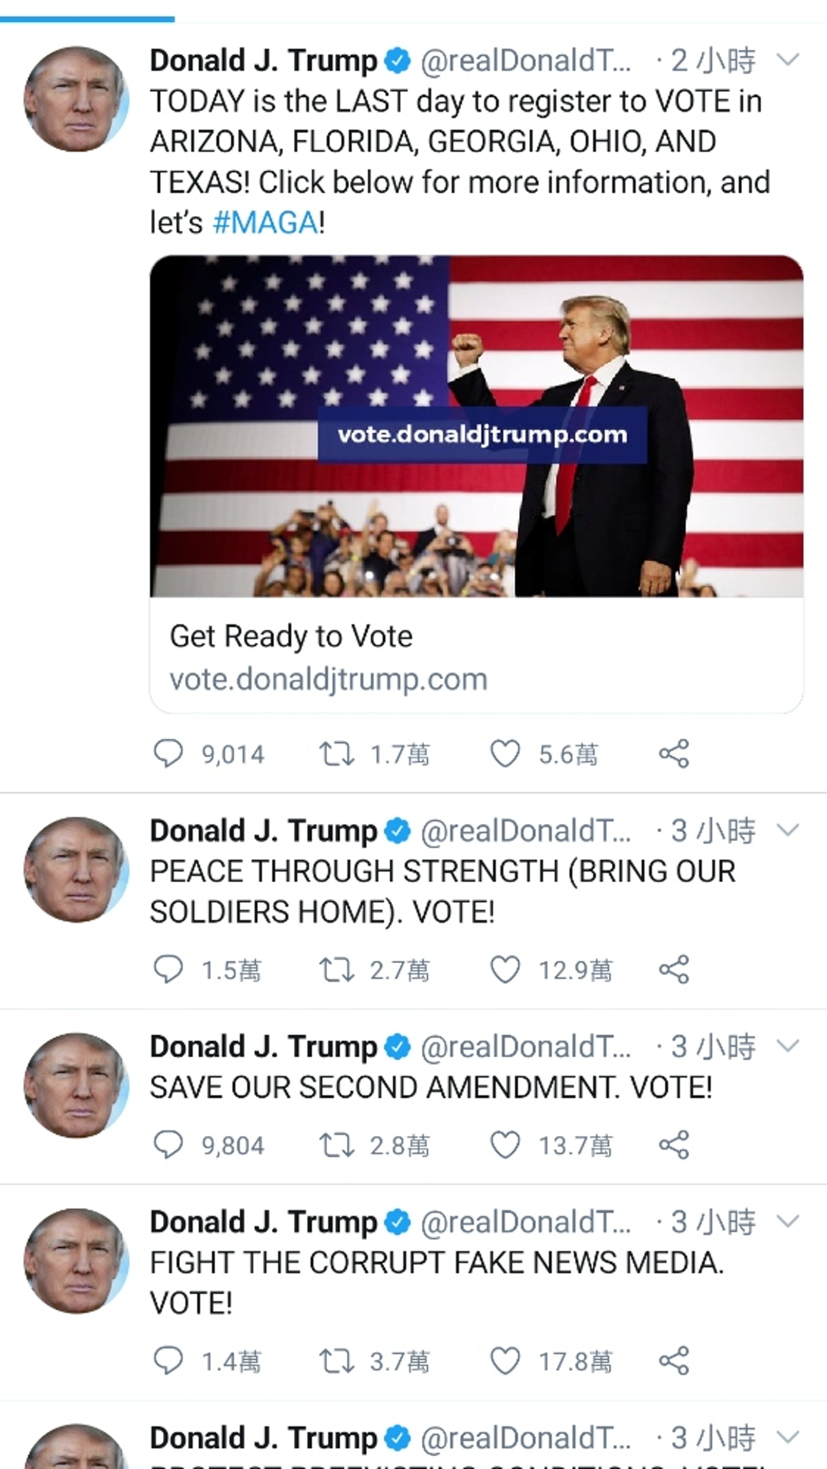Retweet the SAVE OUR SECOND AMENDMENT tweet
This screenshot has width=827, height=1469.
click(x=336, y=1145)
